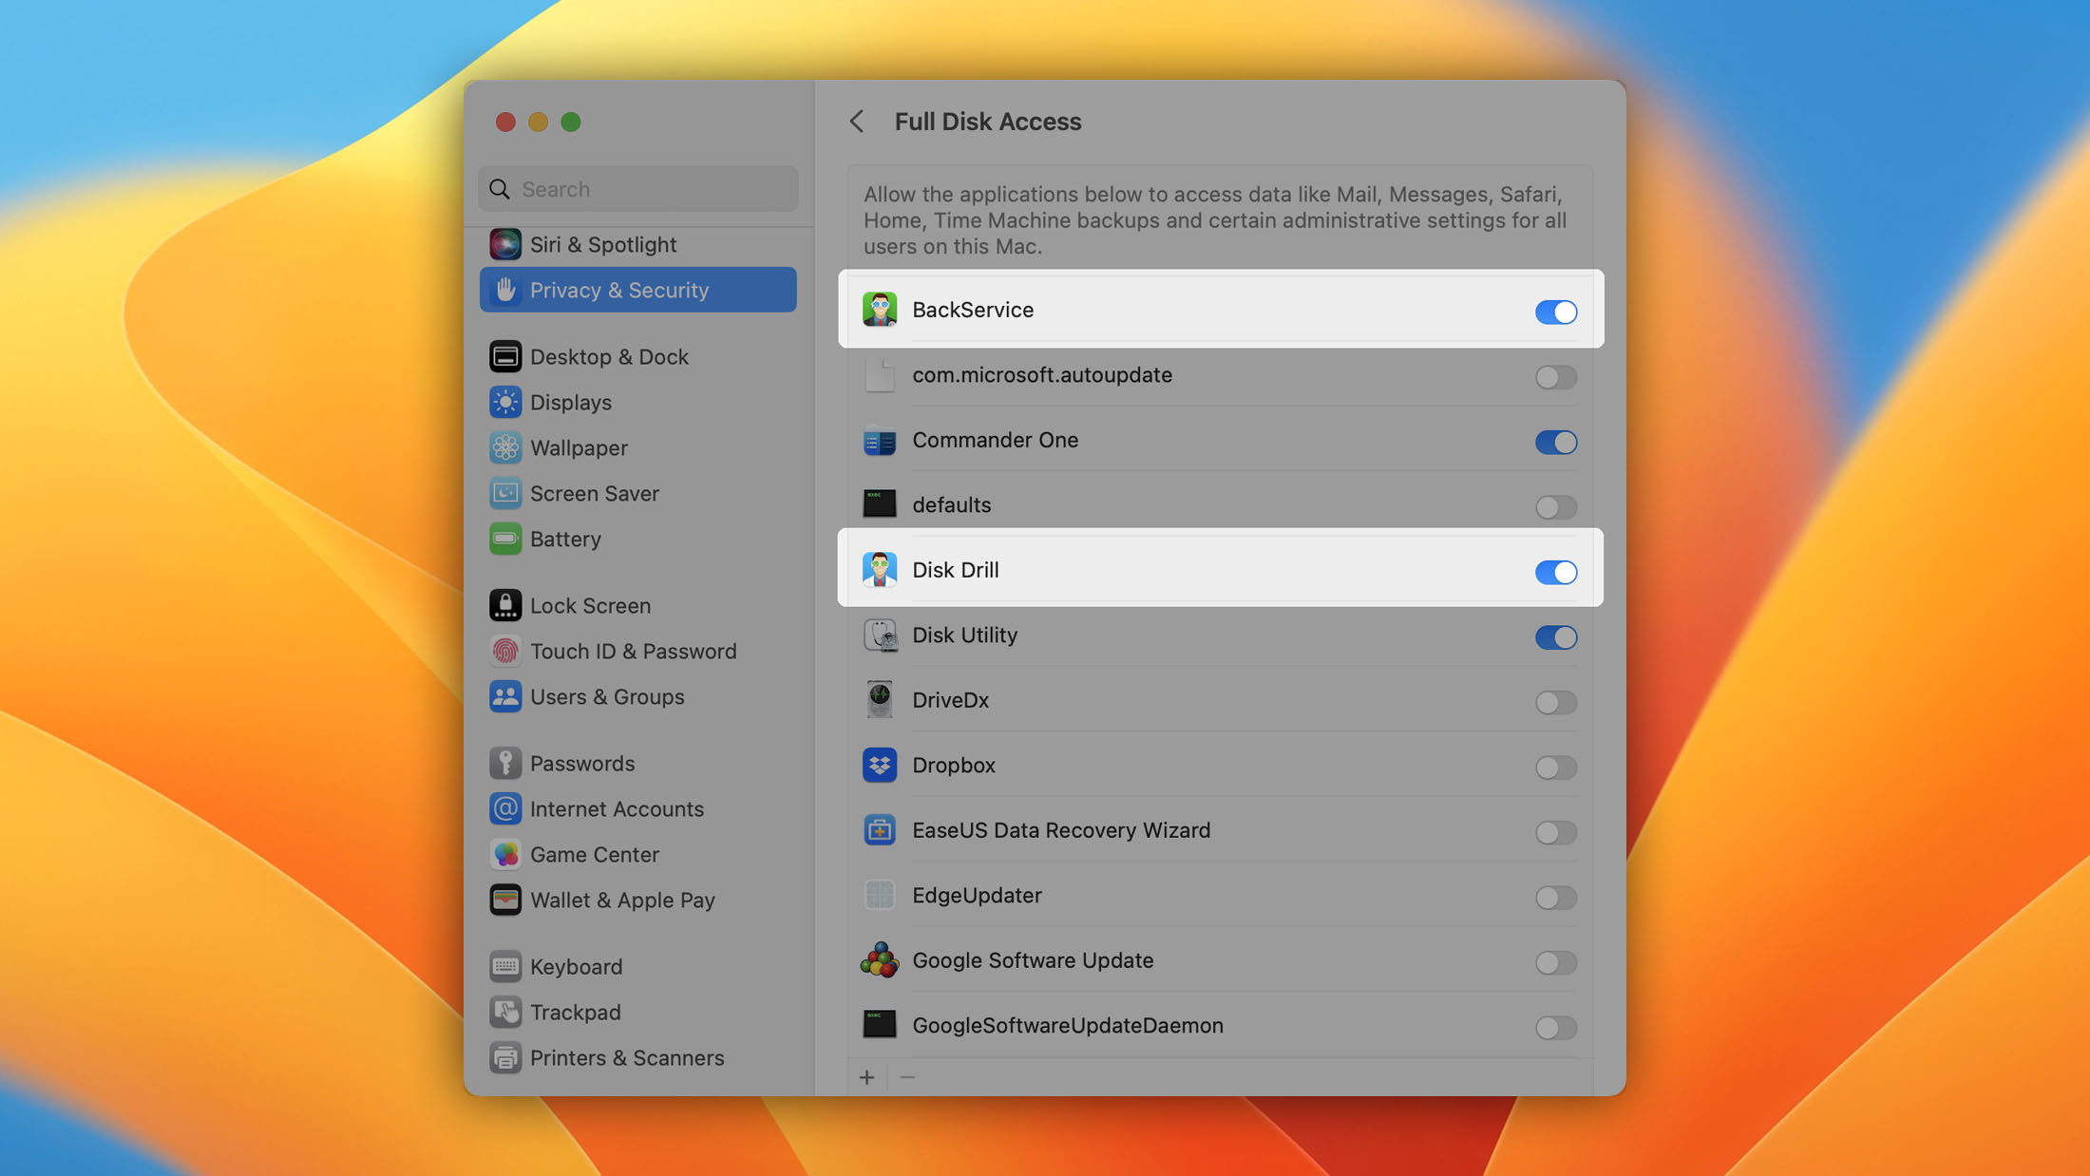This screenshot has height=1176, width=2090.
Task: Turn on the Dropbox toggle
Action: coord(1555,768)
